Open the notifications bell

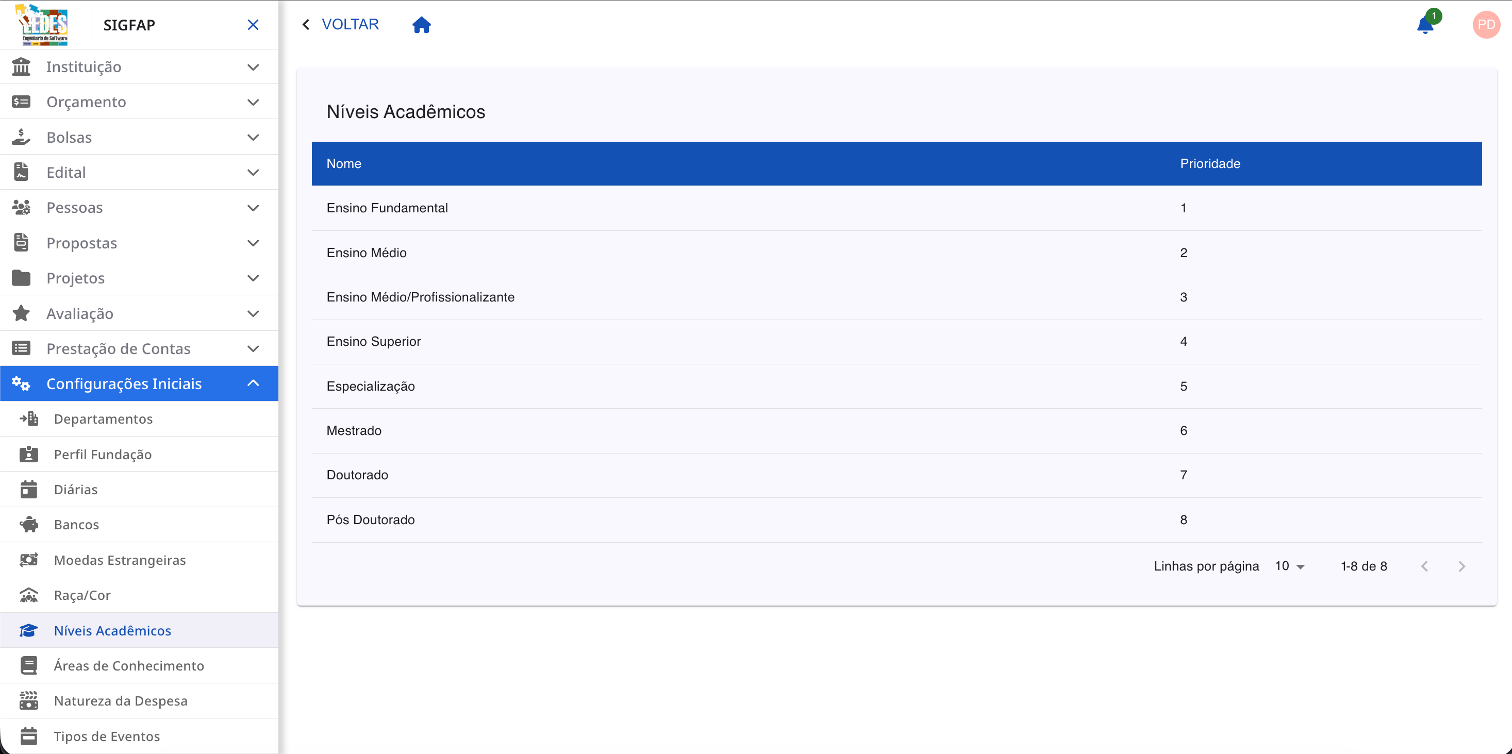(1424, 25)
